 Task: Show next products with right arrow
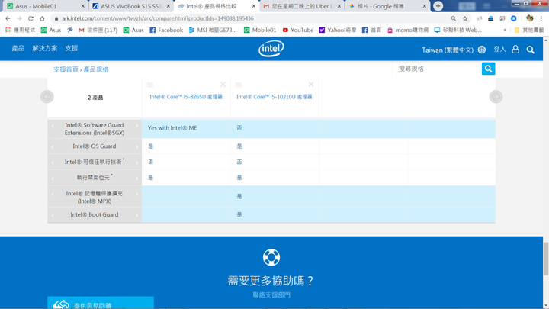tap(496, 97)
